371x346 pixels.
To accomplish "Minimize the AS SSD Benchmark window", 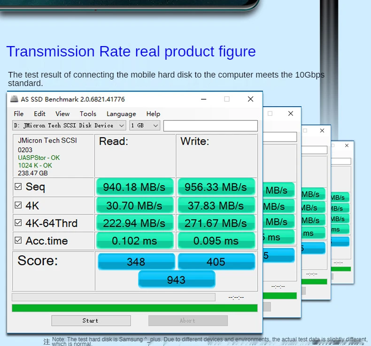I will [x=204, y=99].
